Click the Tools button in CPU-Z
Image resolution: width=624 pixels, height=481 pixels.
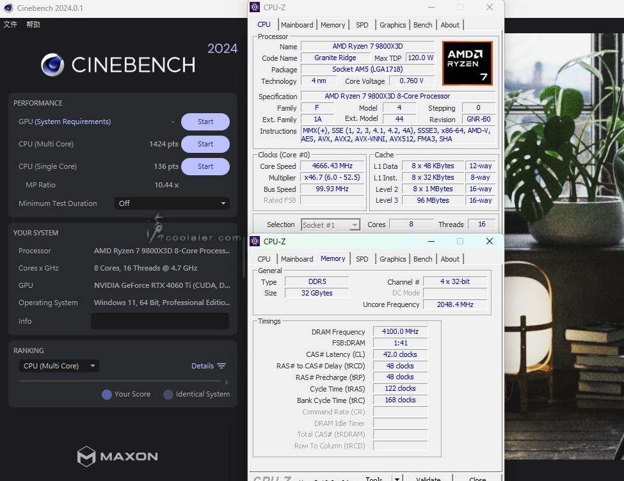tap(374, 478)
